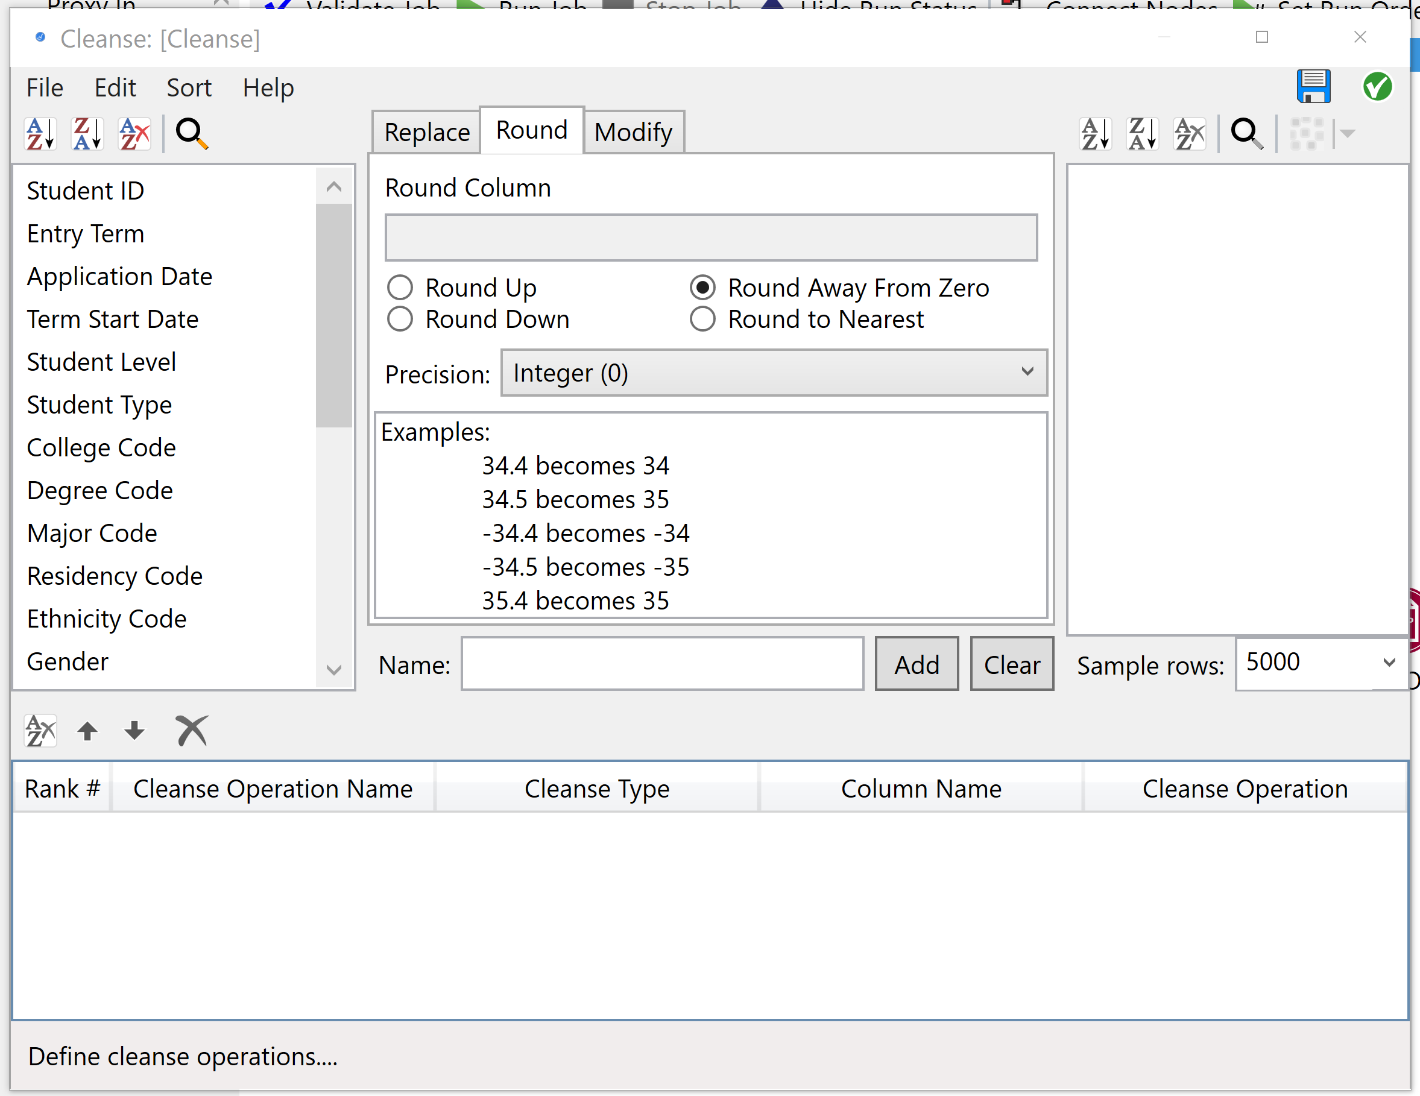Viewport: 1420px width, 1096px height.
Task: Delete cleanse operation with X icon
Action: click(x=191, y=731)
